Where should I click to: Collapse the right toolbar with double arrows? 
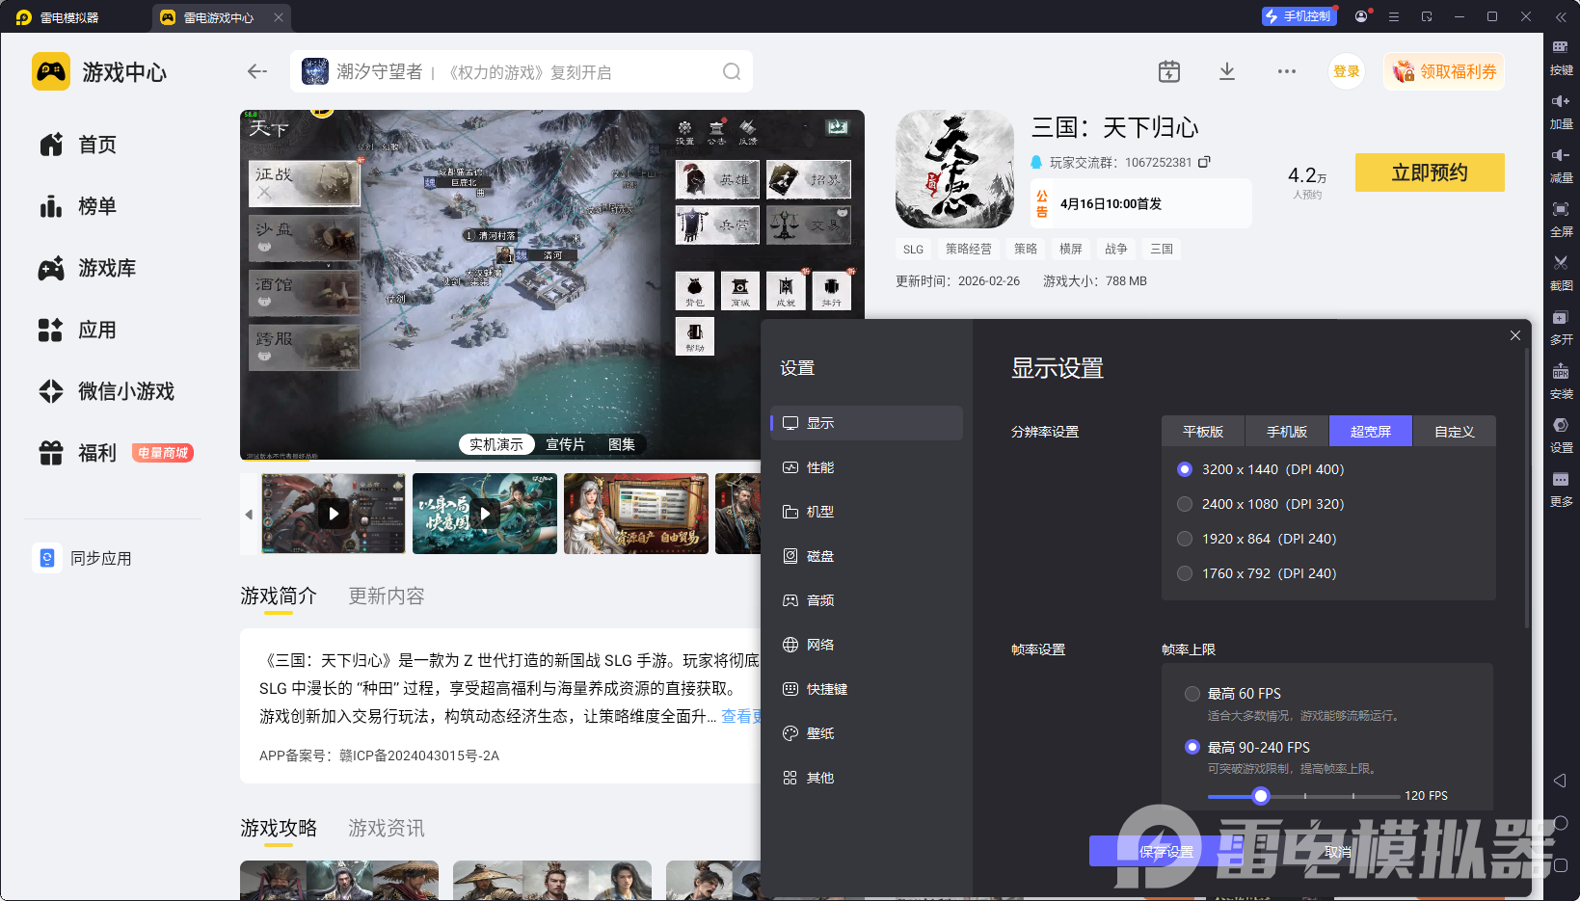[1561, 16]
